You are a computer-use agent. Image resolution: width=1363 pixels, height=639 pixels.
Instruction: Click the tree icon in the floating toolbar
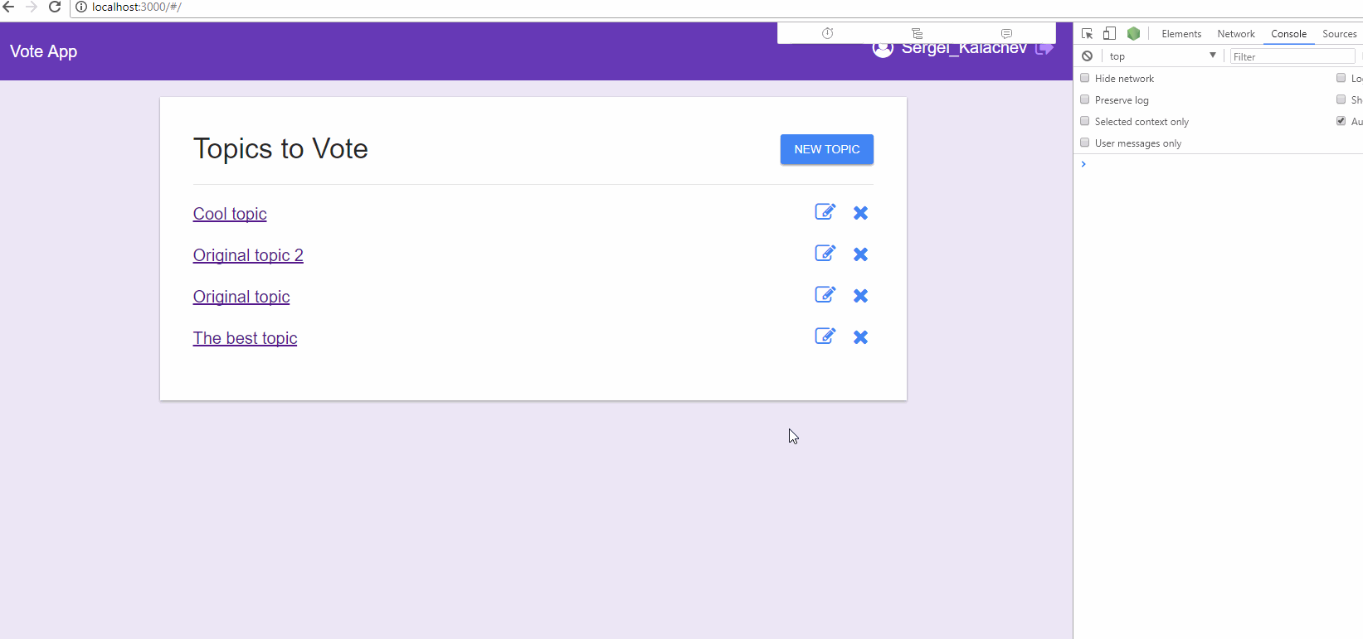[917, 33]
